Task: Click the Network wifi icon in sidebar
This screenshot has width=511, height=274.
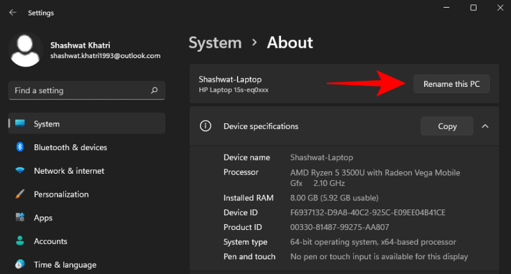Action: pos(20,171)
